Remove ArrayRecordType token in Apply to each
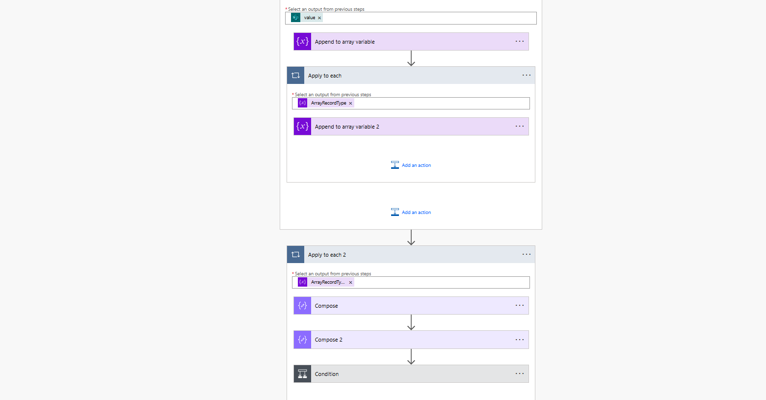 (350, 104)
